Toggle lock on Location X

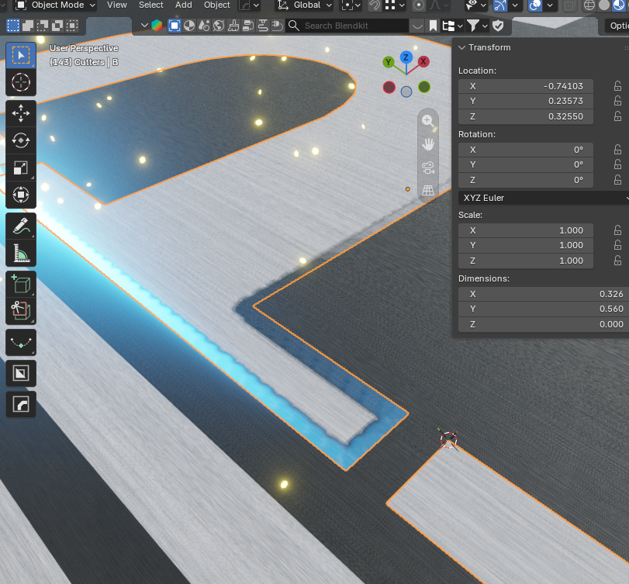tap(618, 86)
